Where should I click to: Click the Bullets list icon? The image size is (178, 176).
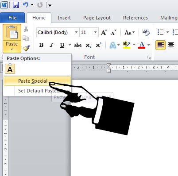click(161, 32)
